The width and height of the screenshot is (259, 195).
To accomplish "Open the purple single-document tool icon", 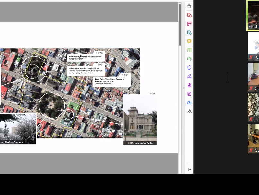I will [189, 85].
